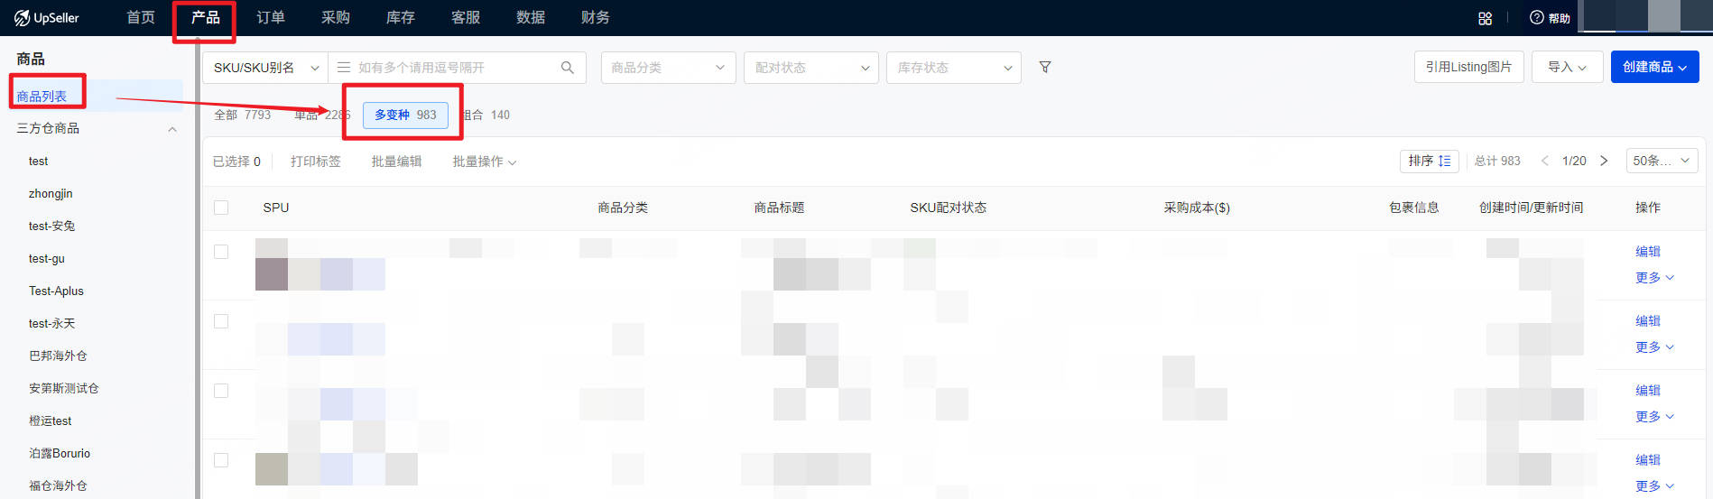Click the list icon in search box
This screenshot has height=499, width=1713.
[343, 68]
